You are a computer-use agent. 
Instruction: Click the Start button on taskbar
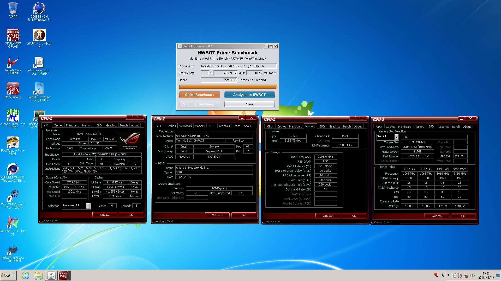[9, 275]
